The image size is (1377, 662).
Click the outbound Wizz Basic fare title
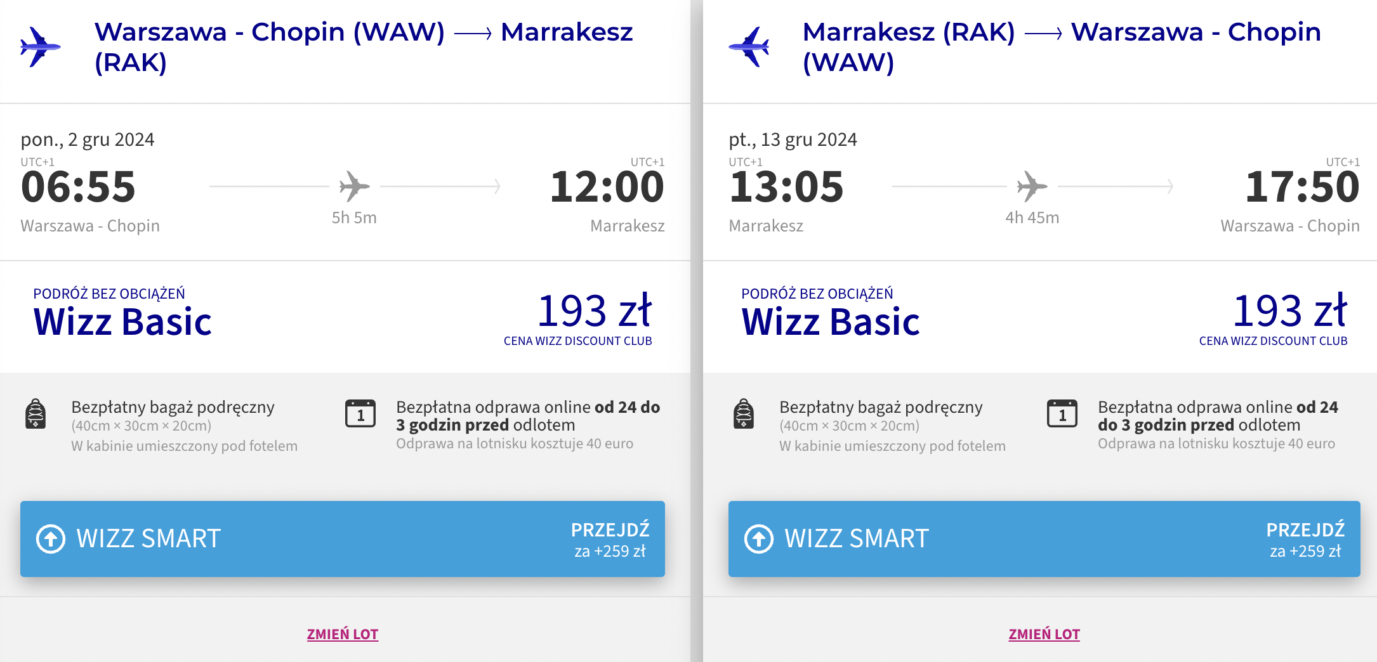pos(122,321)
